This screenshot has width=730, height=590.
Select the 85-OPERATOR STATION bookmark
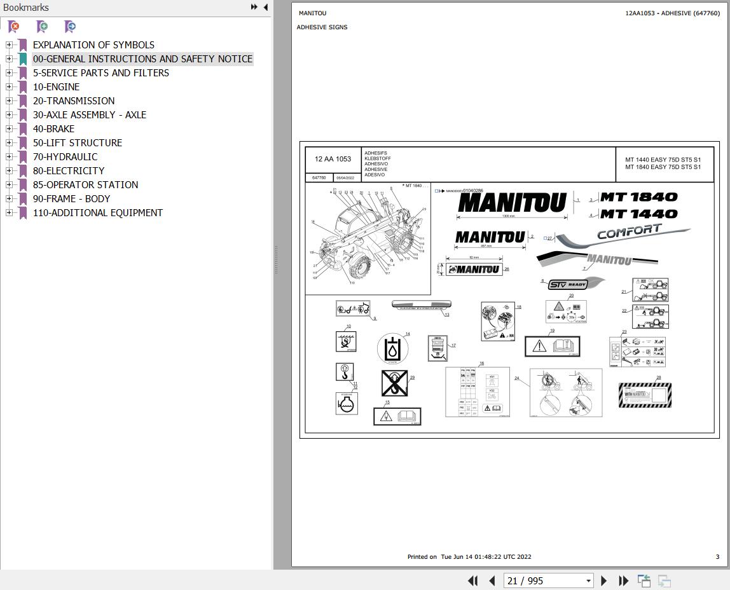pyautogui.click(x=85, y=185)
